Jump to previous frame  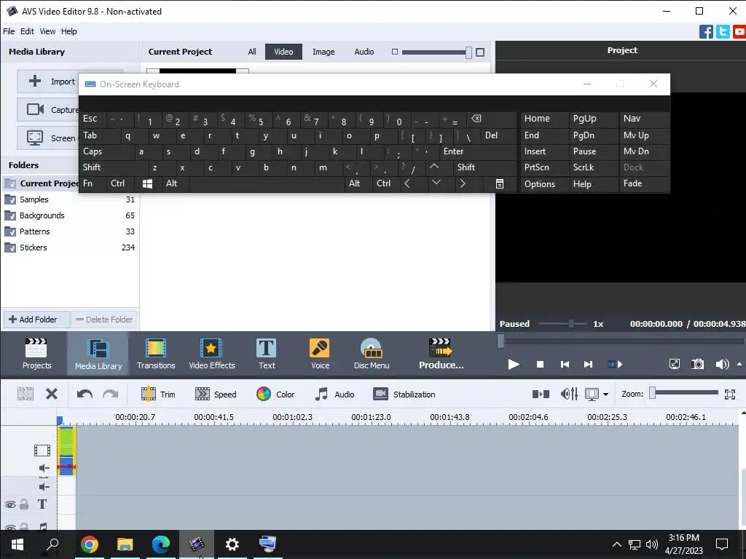[x=565, y=364]
